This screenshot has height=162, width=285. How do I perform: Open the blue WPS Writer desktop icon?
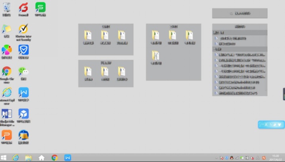coord(23,93)
